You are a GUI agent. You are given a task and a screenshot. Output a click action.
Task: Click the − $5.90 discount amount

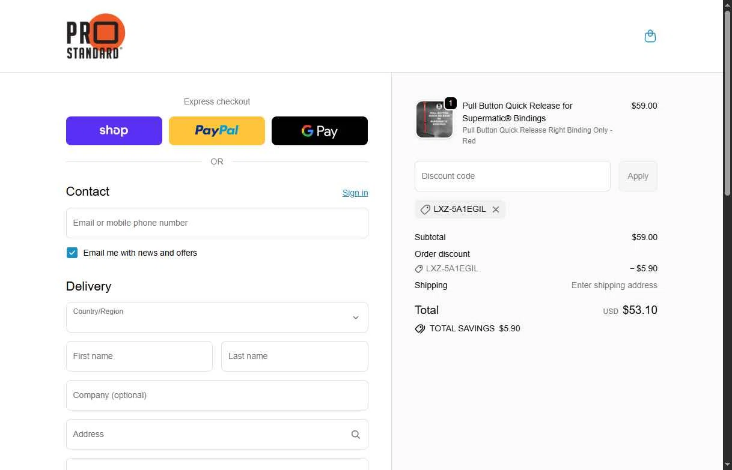pyautogui.click(x=644, y=268)
